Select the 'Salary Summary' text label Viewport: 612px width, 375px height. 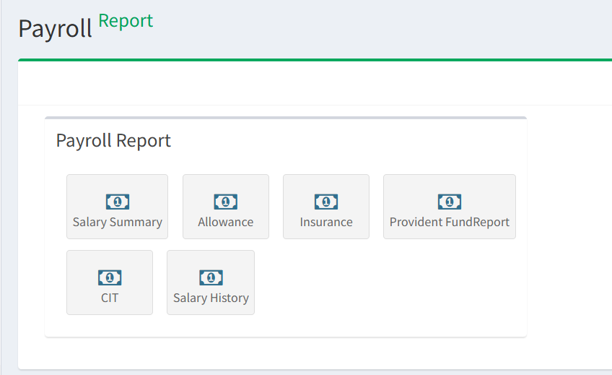pos(118,223)
